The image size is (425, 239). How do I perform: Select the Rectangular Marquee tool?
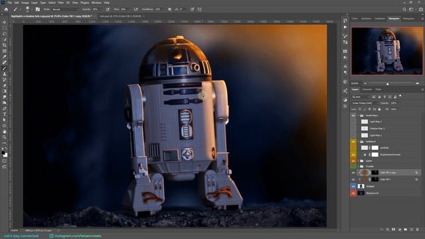pos(5,28)
